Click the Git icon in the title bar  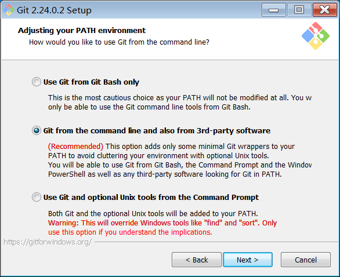9,10
